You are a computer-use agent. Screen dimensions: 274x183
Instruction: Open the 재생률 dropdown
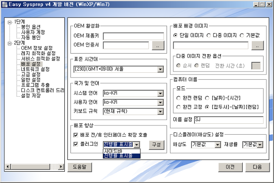point(260,145)
